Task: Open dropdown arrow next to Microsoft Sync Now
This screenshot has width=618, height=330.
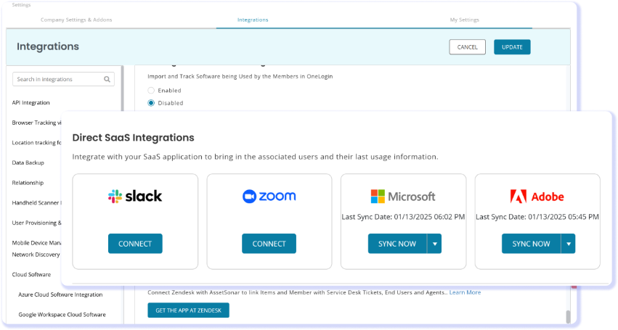Action: 434,244
